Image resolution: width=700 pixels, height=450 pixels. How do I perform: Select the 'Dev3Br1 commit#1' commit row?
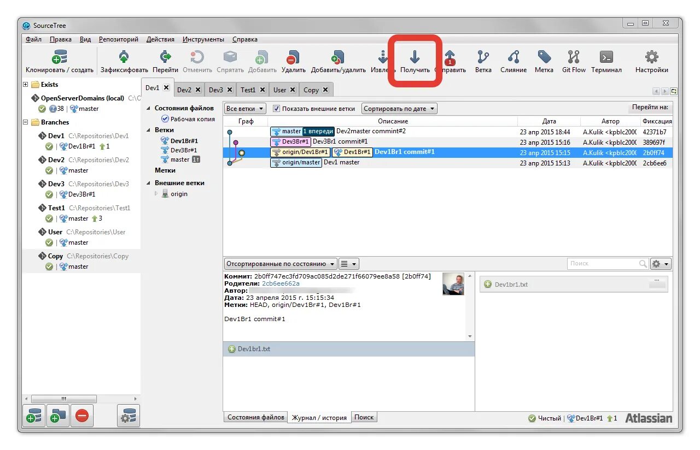click(448, 142)
